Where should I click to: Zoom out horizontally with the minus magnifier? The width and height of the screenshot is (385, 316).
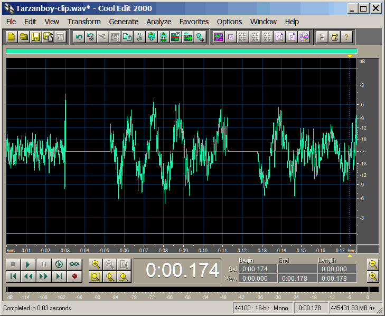[110, 264]
